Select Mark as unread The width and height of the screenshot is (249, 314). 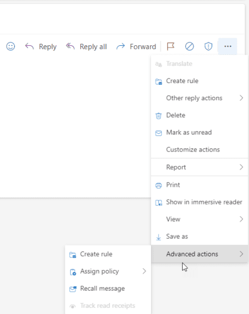200,133
